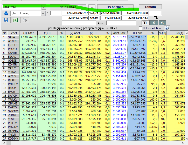
Task: Sort by the (2) TL column header
Action: (93, 33)
